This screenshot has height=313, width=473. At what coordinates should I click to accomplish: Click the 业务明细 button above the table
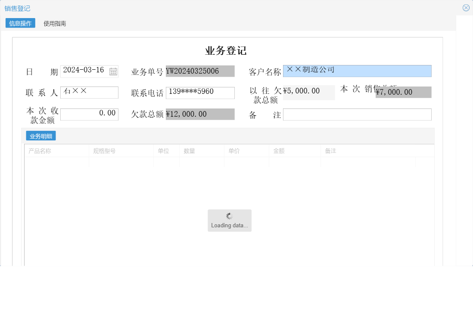40,135
